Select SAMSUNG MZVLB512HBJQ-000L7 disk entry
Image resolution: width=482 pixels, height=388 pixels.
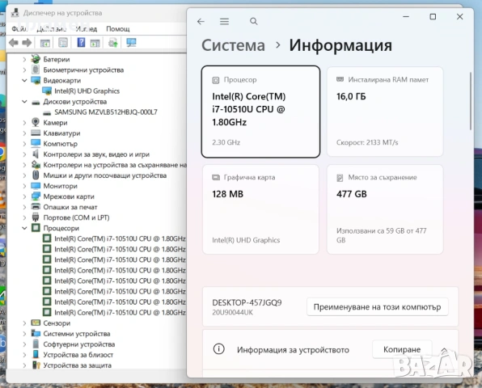coord(106,112)
